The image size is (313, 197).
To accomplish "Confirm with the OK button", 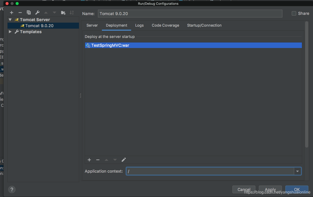I will 297,189.
